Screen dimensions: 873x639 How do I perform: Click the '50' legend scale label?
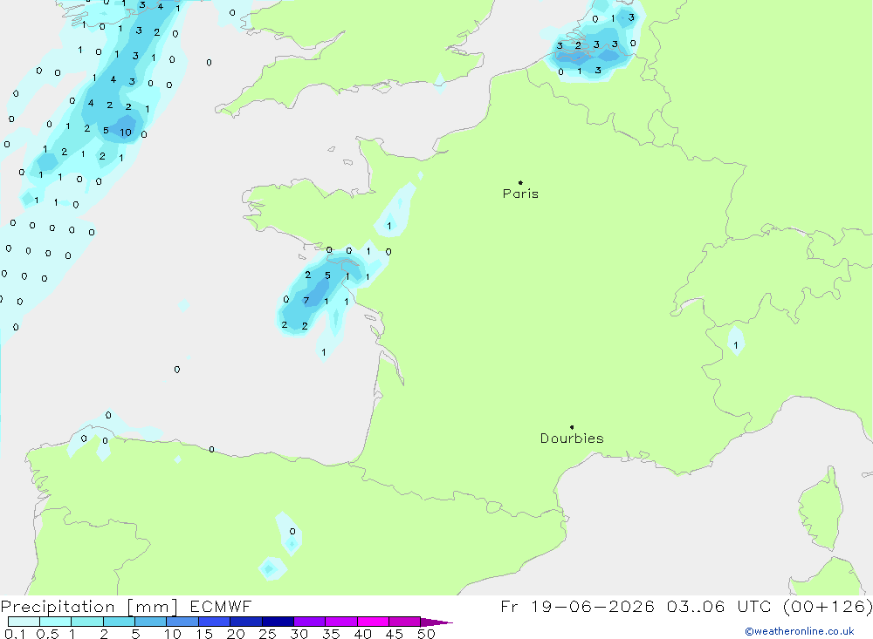[x=426, y=634]
